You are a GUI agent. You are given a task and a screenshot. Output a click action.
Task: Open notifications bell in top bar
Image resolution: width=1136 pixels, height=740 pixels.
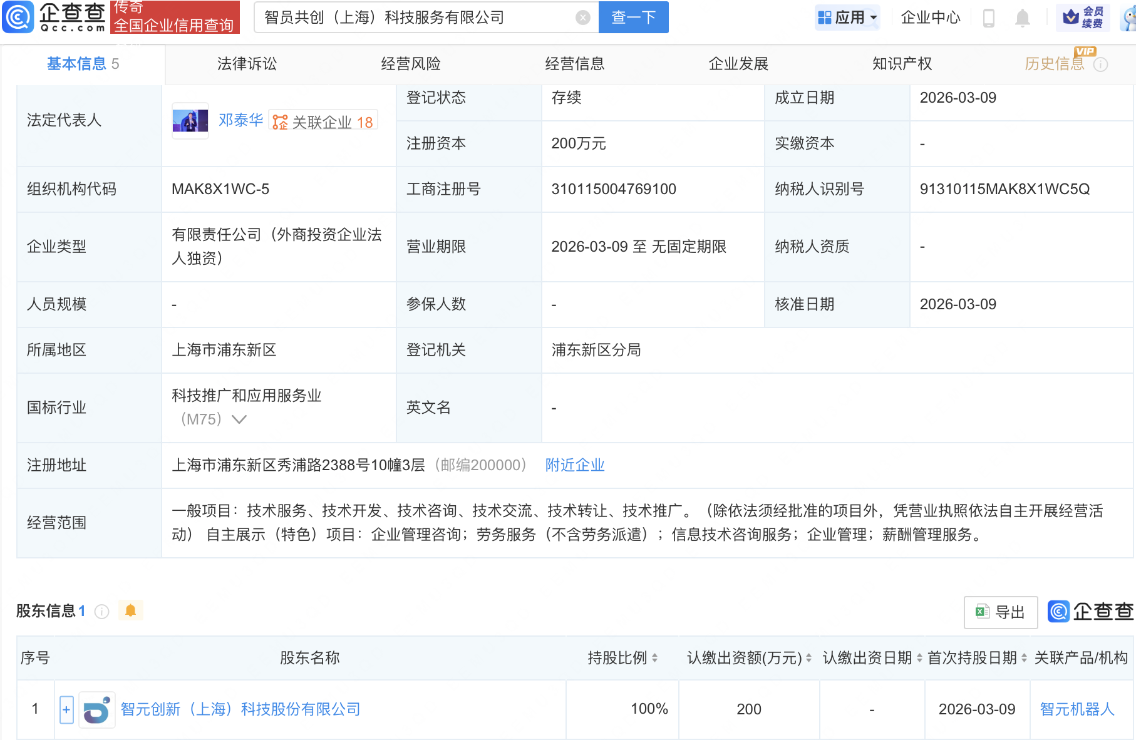click(x=1022, y=18)
